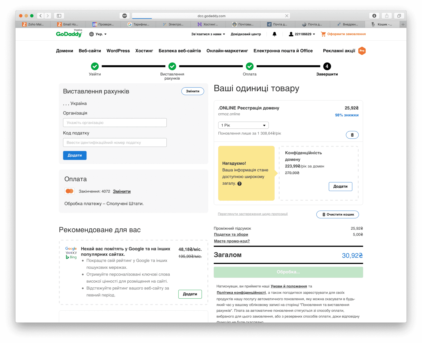
Task: Click the Очистити кошик button
Action: pos(337,214)
